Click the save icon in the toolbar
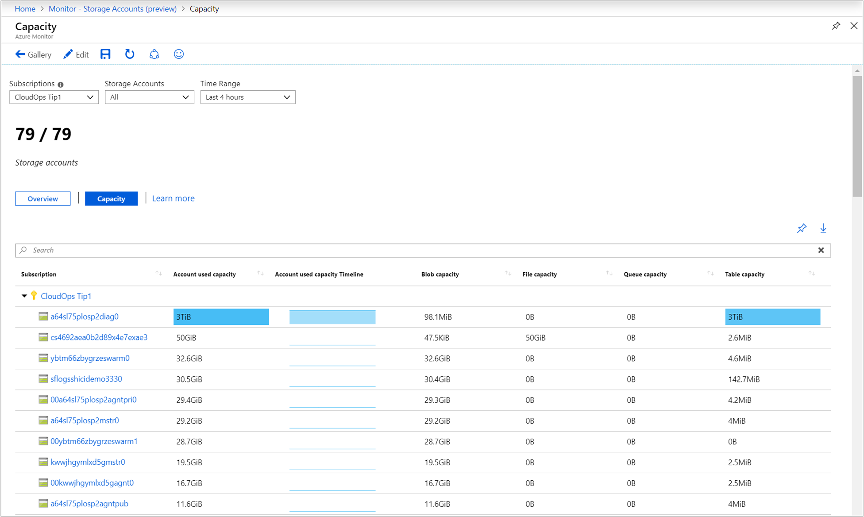 (105, 54)
